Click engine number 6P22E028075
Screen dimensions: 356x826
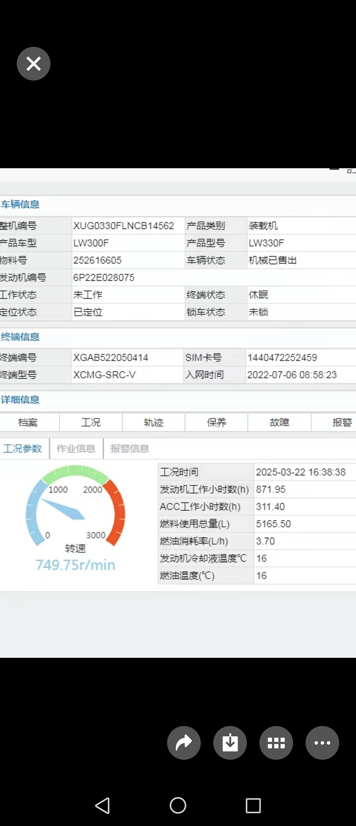(104, 277)
